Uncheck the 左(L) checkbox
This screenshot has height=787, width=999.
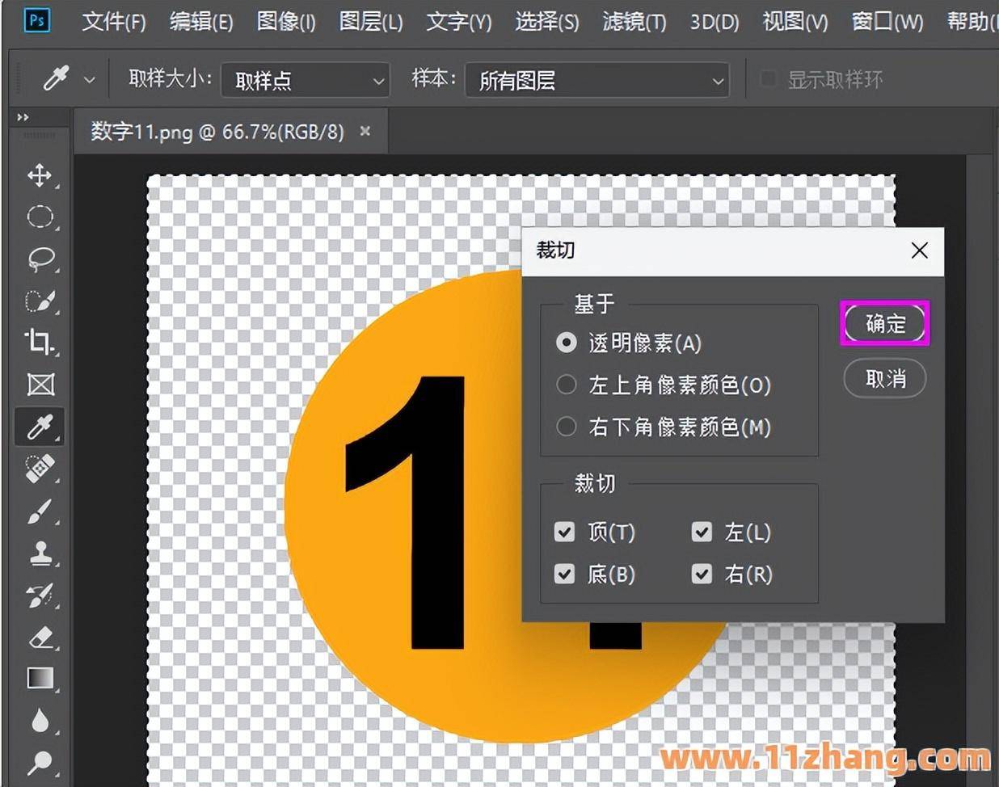coord(702,532)
